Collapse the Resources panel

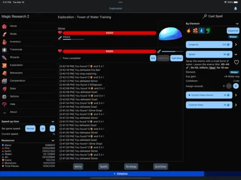[53, 140]
